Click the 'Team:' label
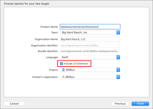Viewport: 153px width, 109px height. pos(55,33)
